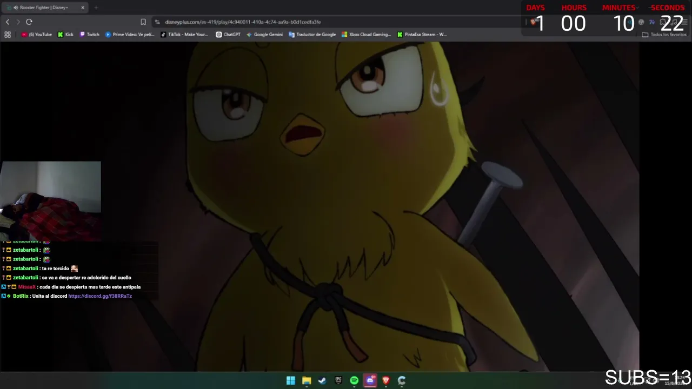Open the apps grid in bookmarks bar
The height and width of the screenshot is (389, 692).
8,35
